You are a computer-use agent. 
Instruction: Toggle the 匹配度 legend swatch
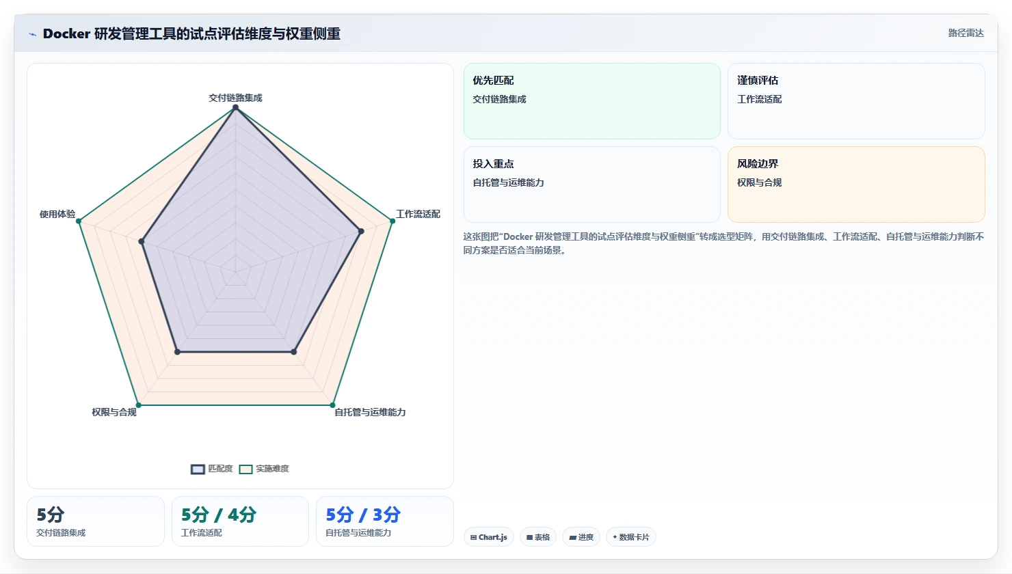(198, 469)
